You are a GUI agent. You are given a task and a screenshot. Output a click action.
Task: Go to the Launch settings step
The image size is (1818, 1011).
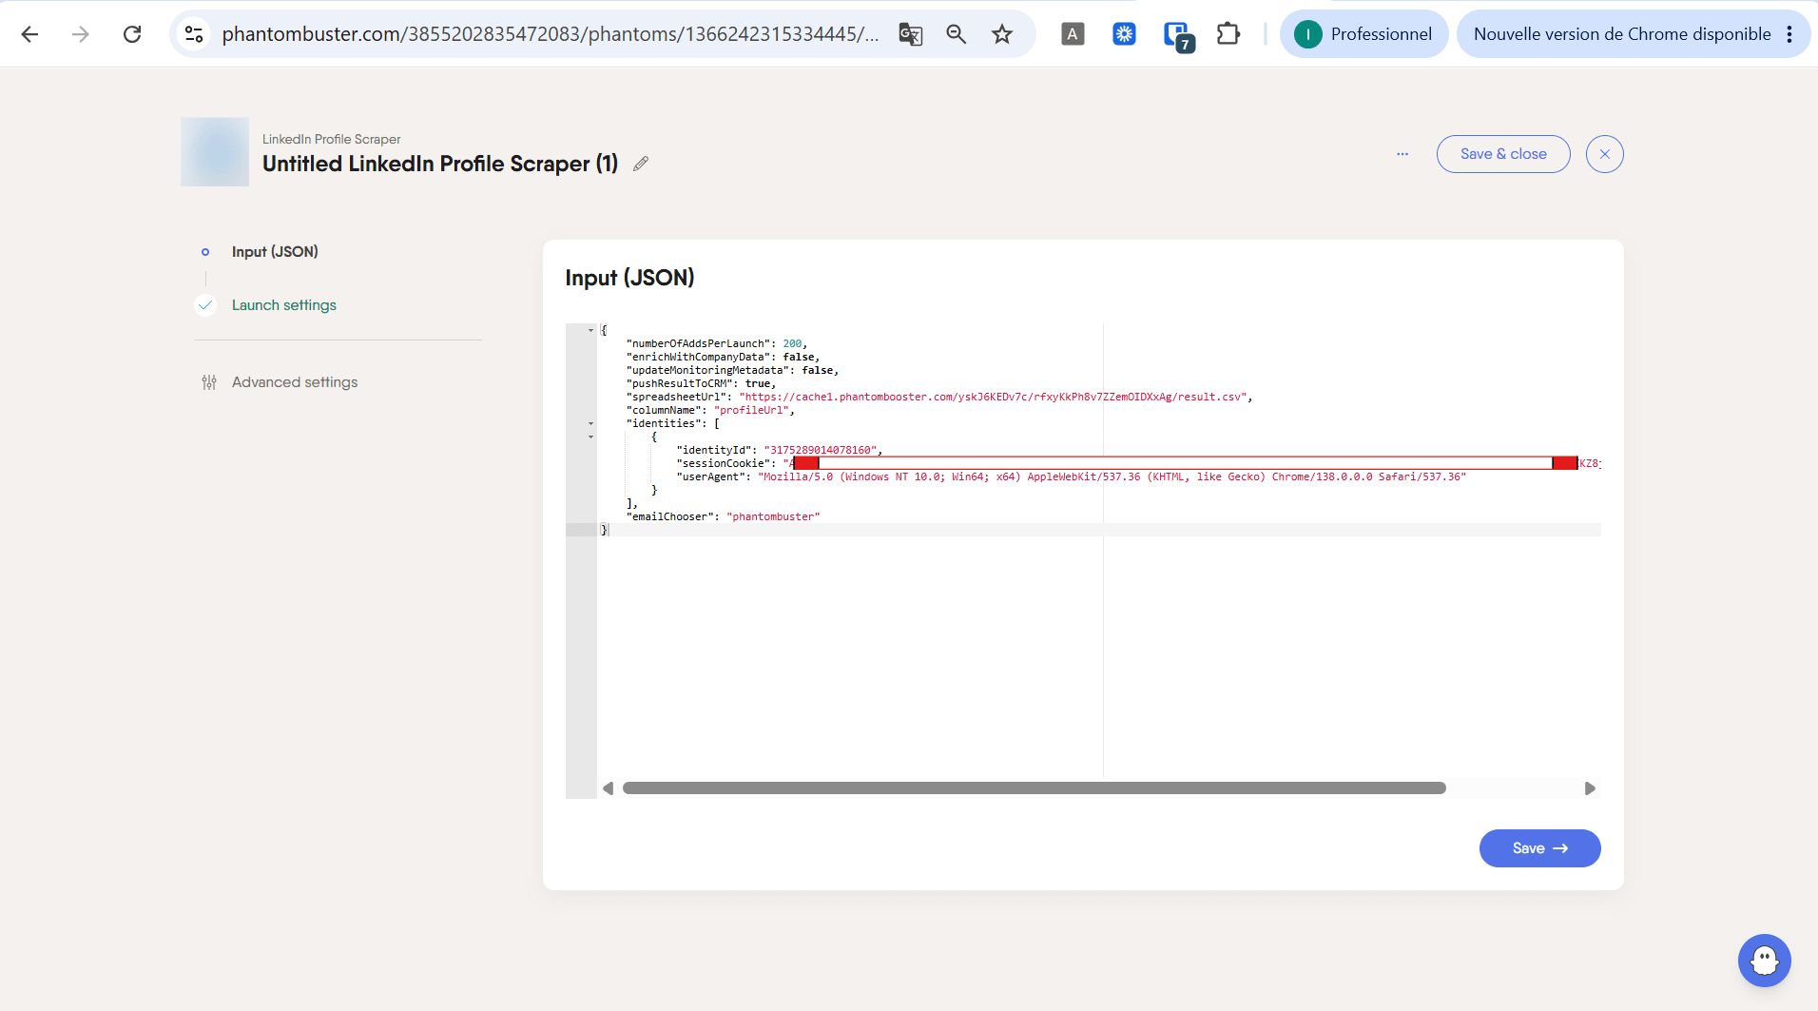click(284, 305)
